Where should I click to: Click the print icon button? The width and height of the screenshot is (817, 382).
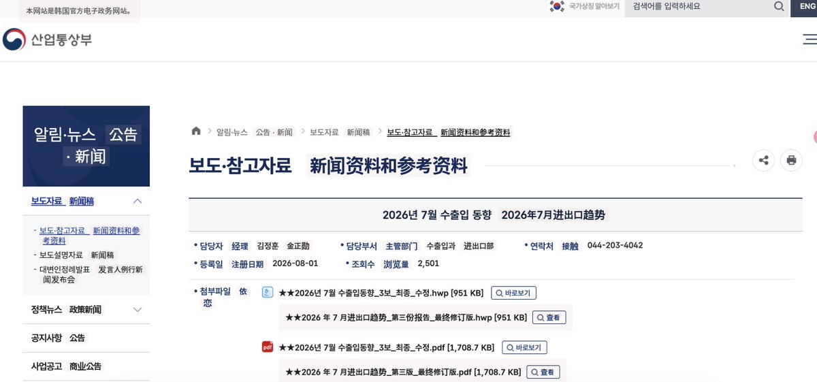(791, 161)
